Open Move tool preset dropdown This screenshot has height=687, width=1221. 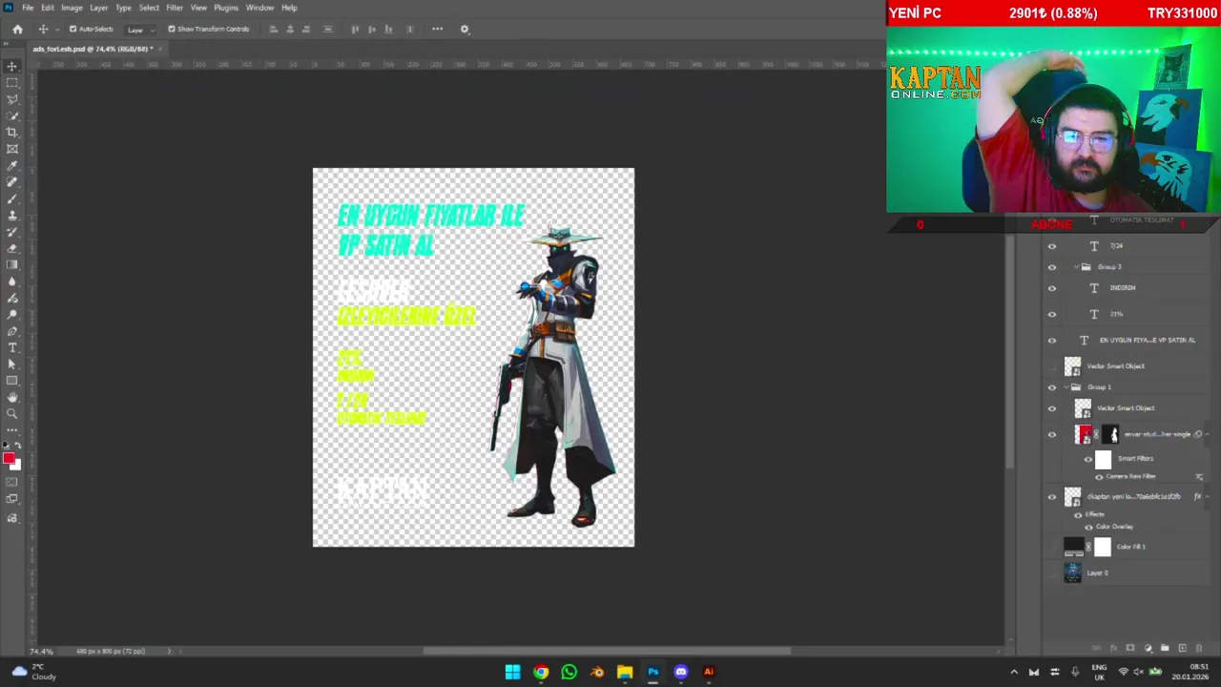click(x=56, y=30)
